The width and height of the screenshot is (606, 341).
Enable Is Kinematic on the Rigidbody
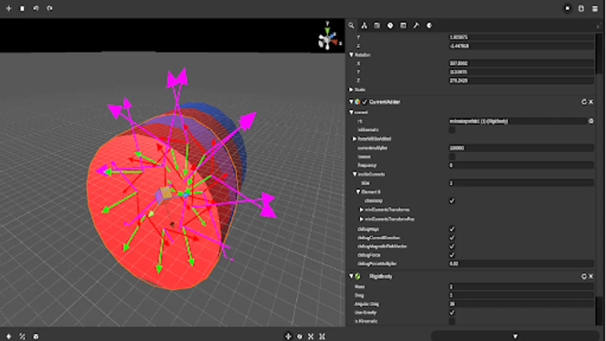(x=452, y=321)
